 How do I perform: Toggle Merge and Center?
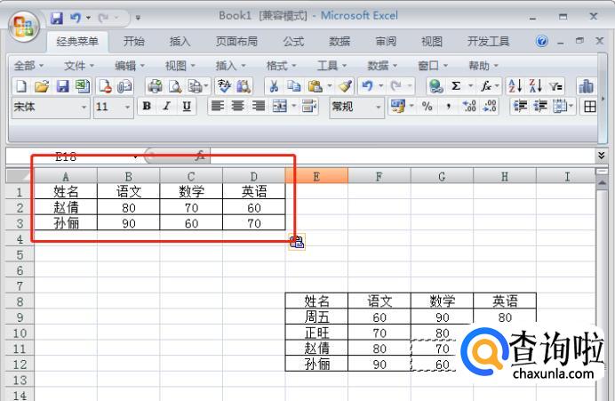pyautogui.click(x=280, y=107)
